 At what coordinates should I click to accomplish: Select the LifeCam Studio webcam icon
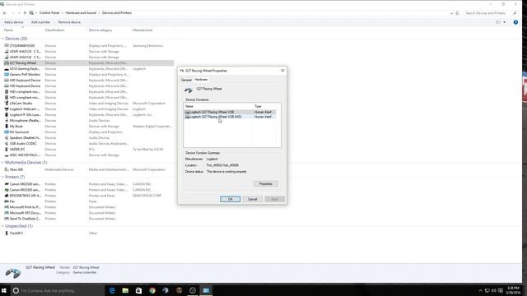[7, 104]
